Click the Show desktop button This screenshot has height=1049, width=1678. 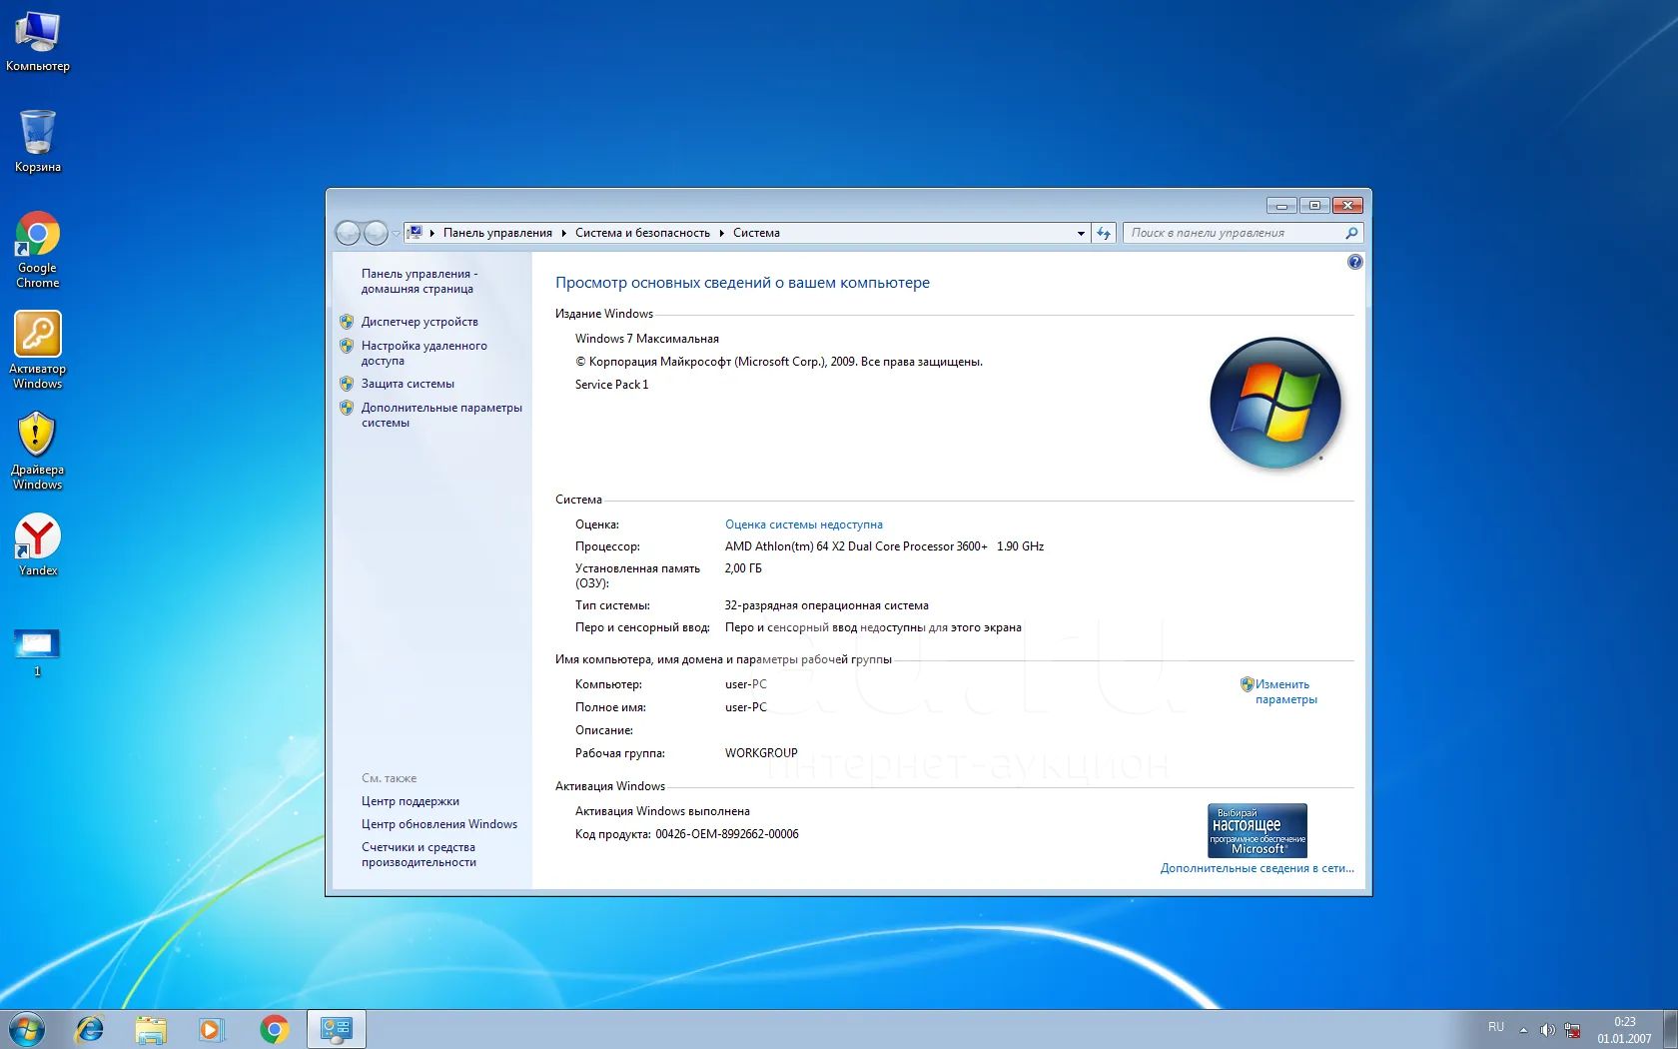coord(1670,1029)
